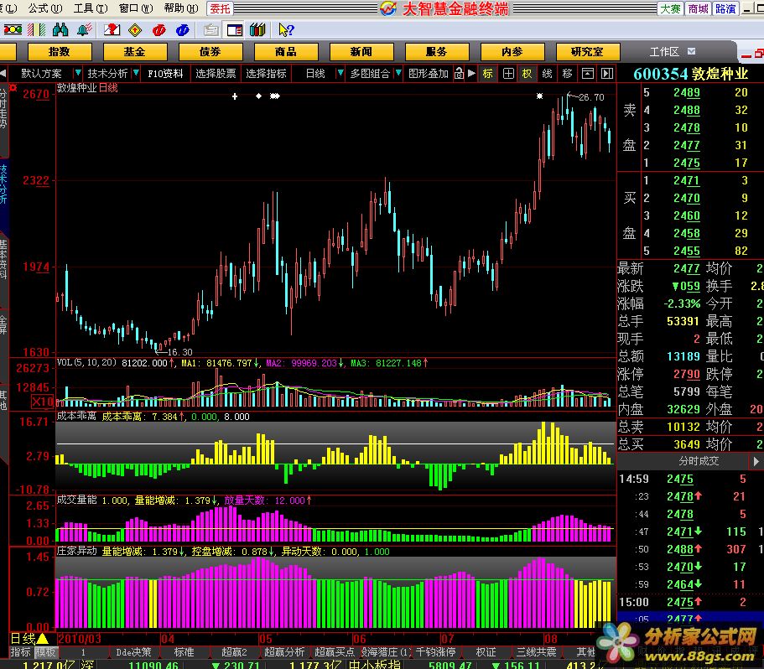Switch to the 内参 tab
Screen dimensions: 764x669
coord(512,52)
